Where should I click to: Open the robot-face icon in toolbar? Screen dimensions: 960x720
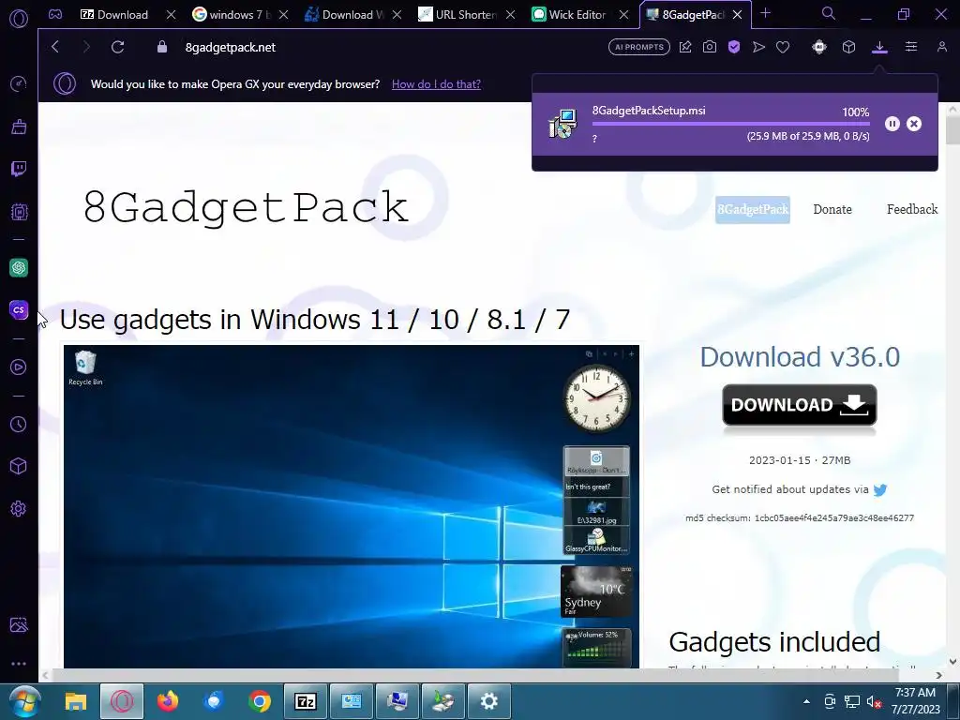pos(819,47)
